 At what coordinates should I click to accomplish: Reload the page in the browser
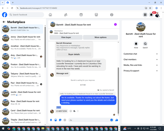12,8
